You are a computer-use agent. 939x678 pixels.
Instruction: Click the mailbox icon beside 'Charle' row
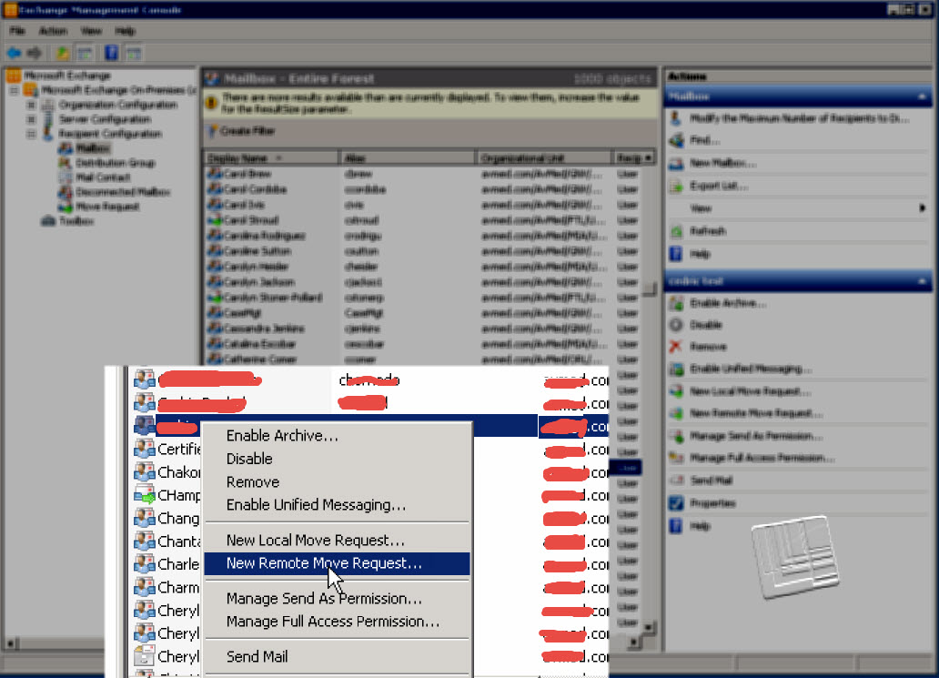click(x=145, y=564)
